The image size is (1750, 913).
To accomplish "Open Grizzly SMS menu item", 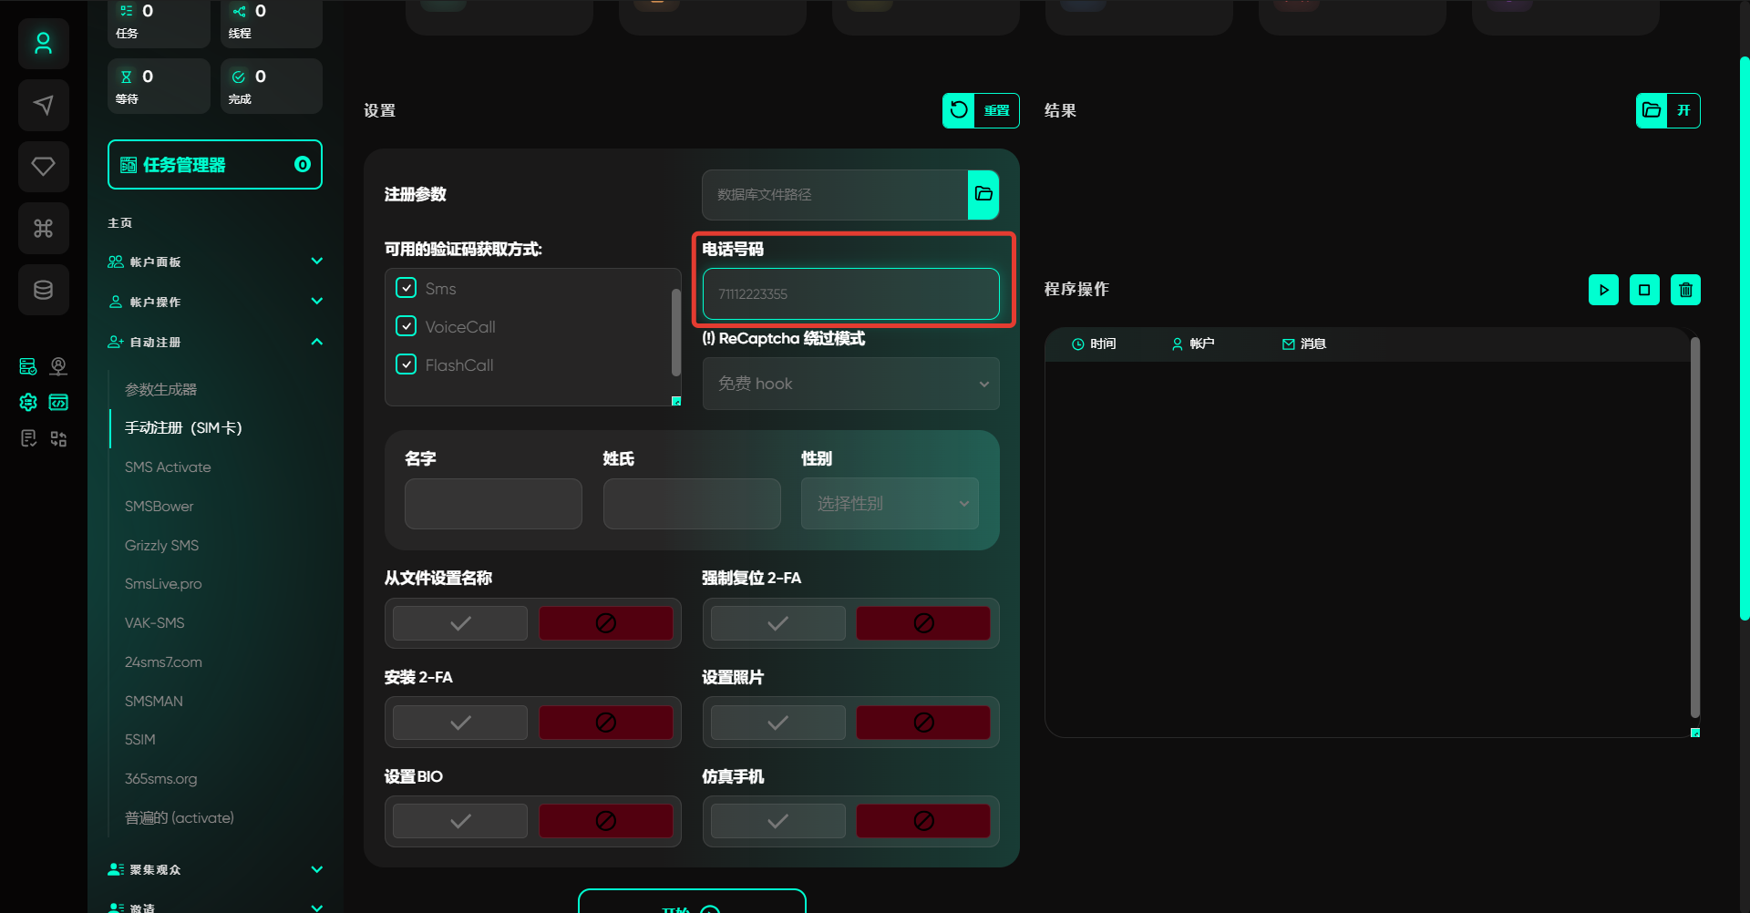I will [x=161, y=545].
